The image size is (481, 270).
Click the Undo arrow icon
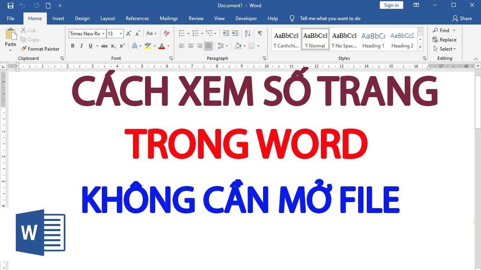[22, 6]
